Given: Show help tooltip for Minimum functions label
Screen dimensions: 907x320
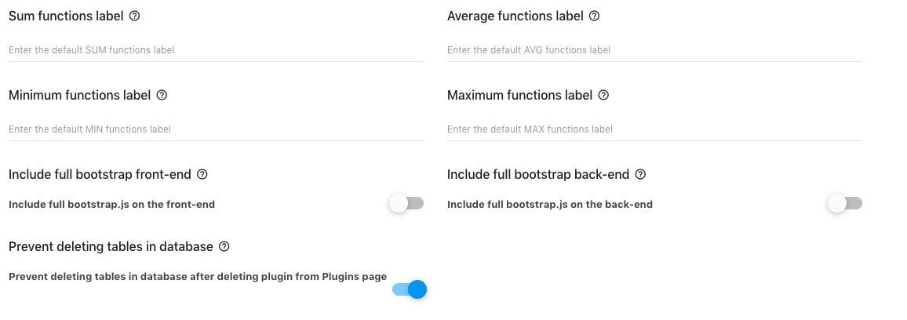Looking at the screenshot, I should point(162,95).
